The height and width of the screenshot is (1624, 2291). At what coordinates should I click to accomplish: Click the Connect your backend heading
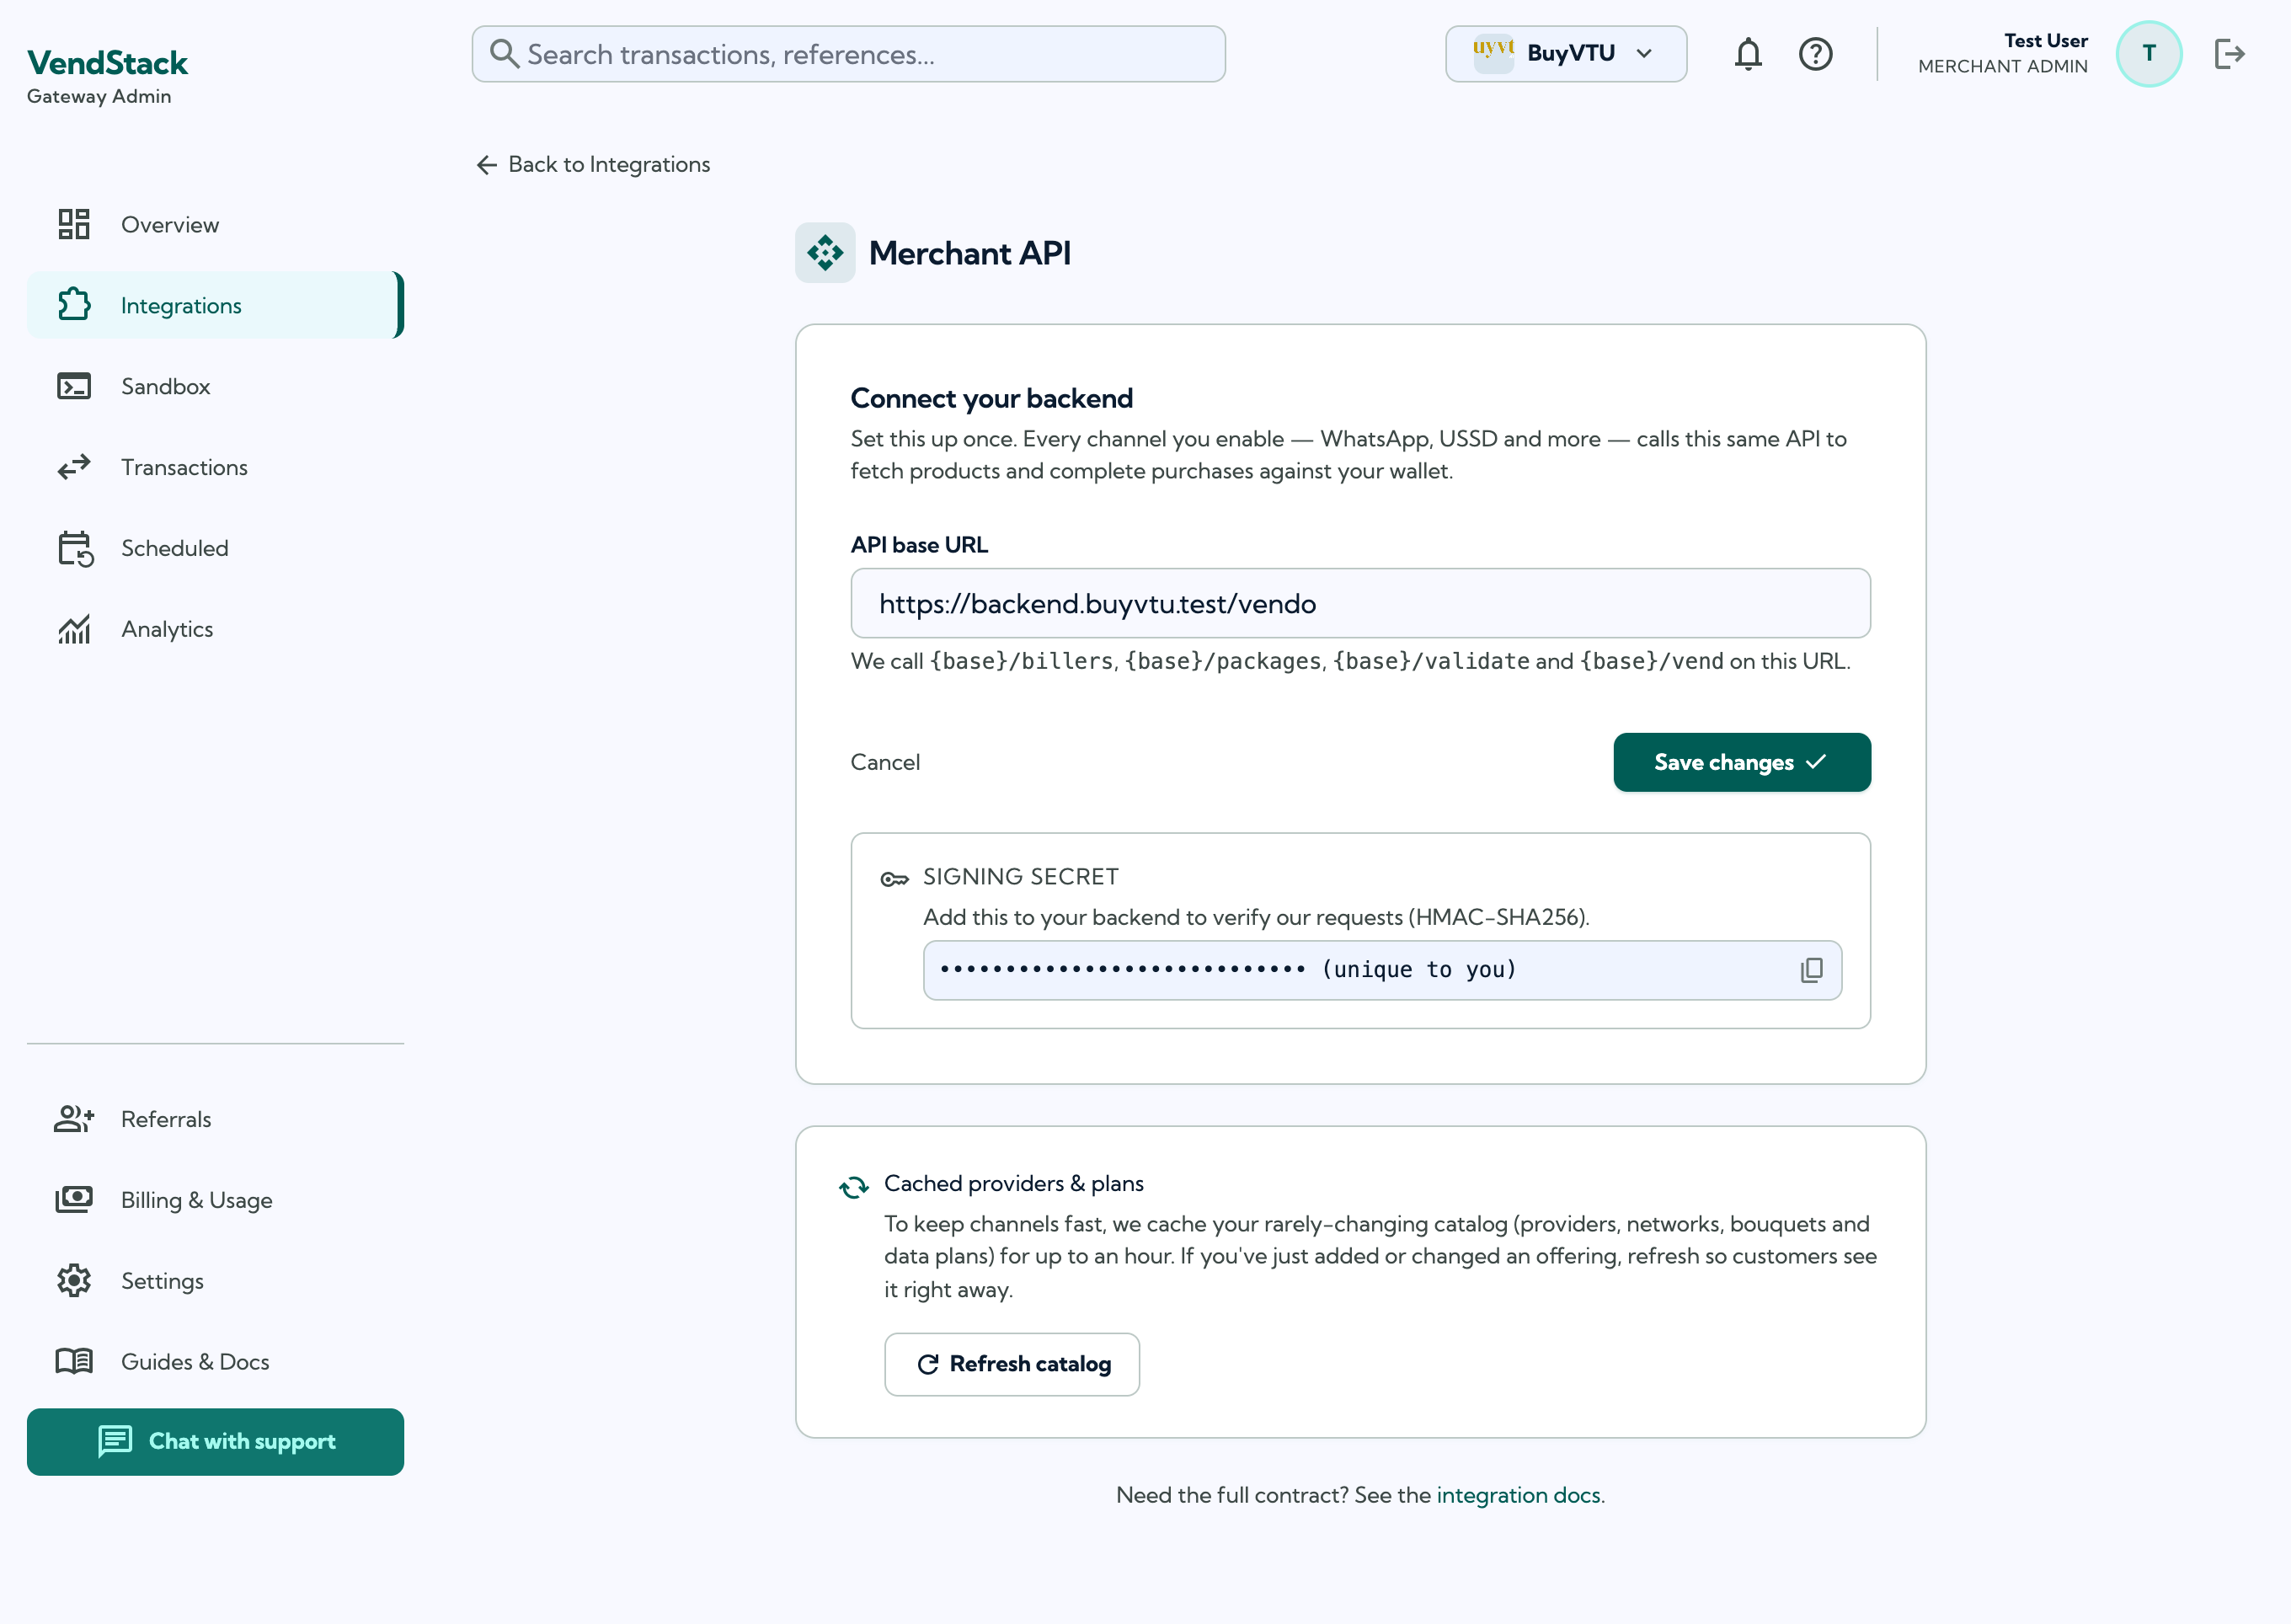(991, 398)
